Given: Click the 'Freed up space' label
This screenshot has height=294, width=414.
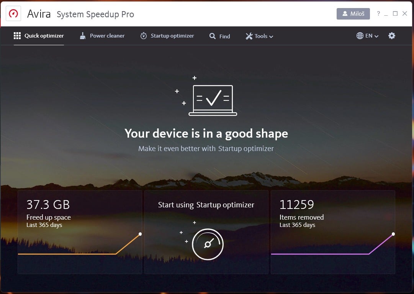Looking at the screenshot, I should pyautogui.click(x=49, y=217).
